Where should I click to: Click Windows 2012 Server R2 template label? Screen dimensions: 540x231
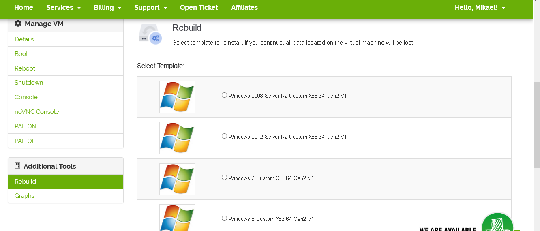click(x=287, y=137)
